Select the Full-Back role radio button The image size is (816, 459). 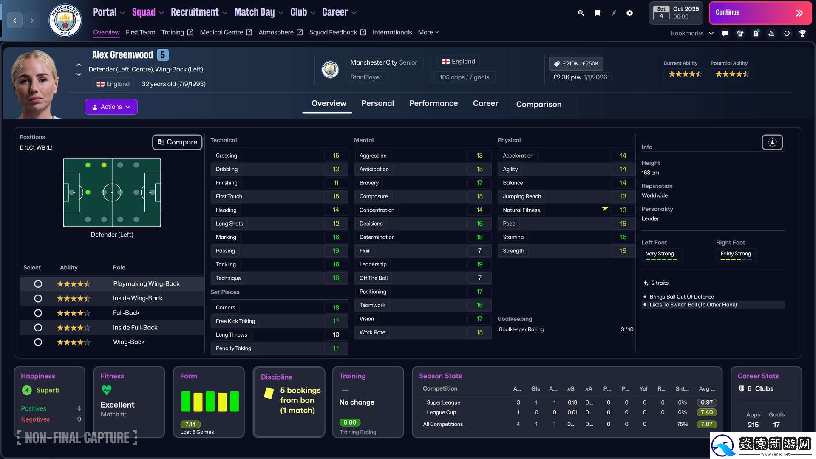click(x=38, y=313)
